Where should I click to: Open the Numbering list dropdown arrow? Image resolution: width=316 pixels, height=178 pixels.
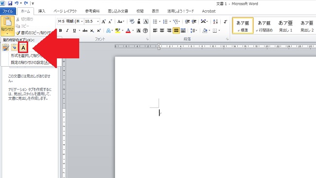click(170, 21)
